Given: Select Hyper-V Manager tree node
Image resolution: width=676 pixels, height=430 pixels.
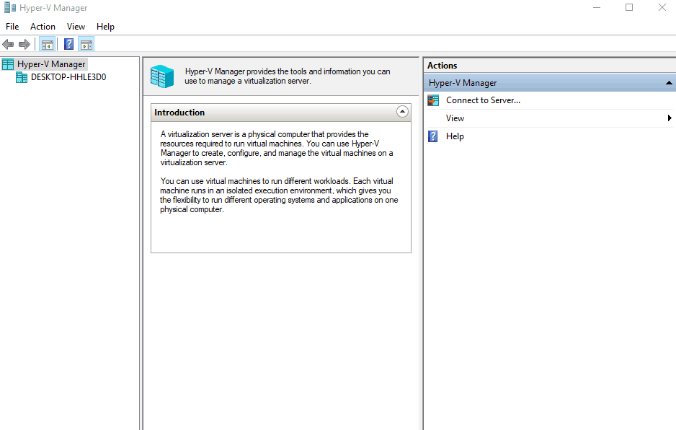Looking at the screenshot, I should click(x=51, y=64).
